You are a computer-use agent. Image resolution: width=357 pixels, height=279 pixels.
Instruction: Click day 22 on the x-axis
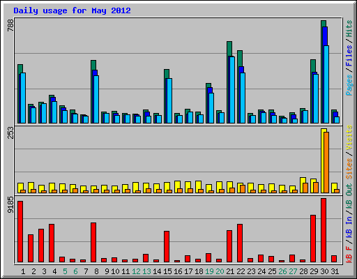[241, 271]
